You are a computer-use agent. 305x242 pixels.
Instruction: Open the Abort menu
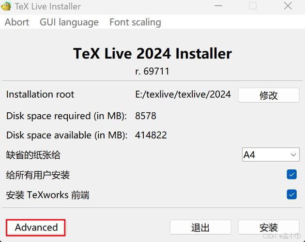click(x=17, y=22)
